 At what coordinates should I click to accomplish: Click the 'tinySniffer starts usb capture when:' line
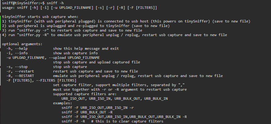click(40, 17)
